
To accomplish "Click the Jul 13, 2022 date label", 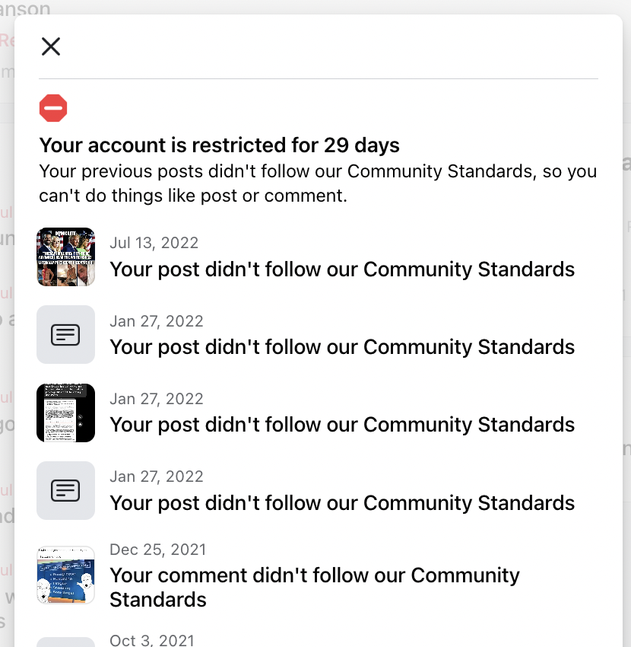I will 154,243.
